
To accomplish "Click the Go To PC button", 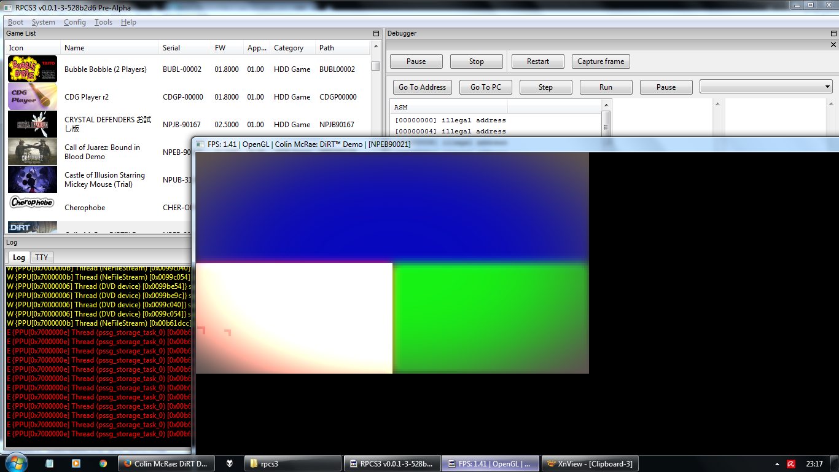I will pos(486,87).
